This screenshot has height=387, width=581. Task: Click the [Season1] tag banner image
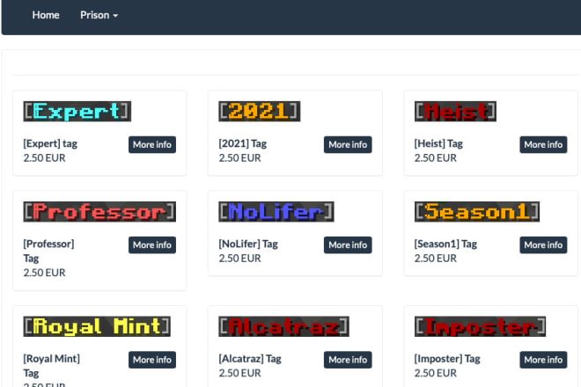pyautogui.click(x=477, y=211)
